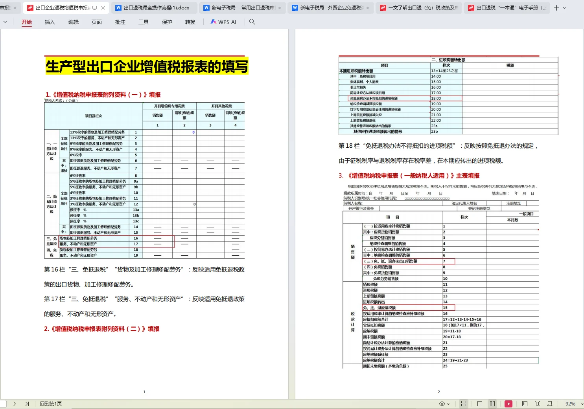Open a new document tab with the plus button
The height and width of the screenshot is (409, 584).
[x=556, y=7]
